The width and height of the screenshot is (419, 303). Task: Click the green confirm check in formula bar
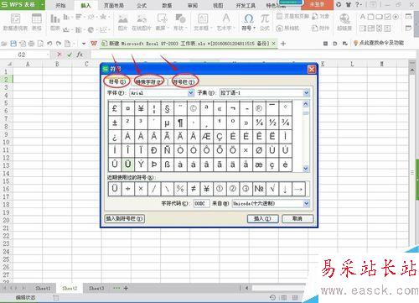point(70,55)
